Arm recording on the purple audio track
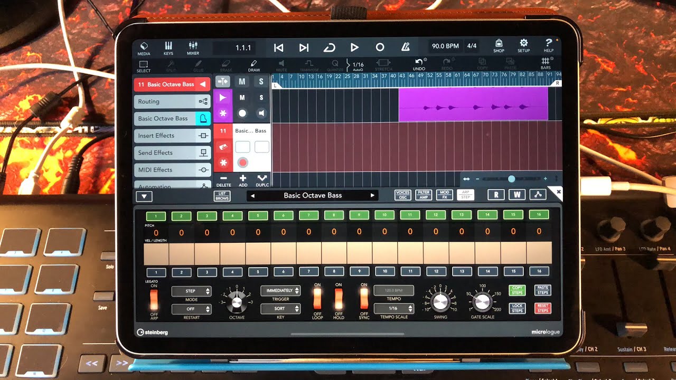676x380 pixels. coord(242,113)
